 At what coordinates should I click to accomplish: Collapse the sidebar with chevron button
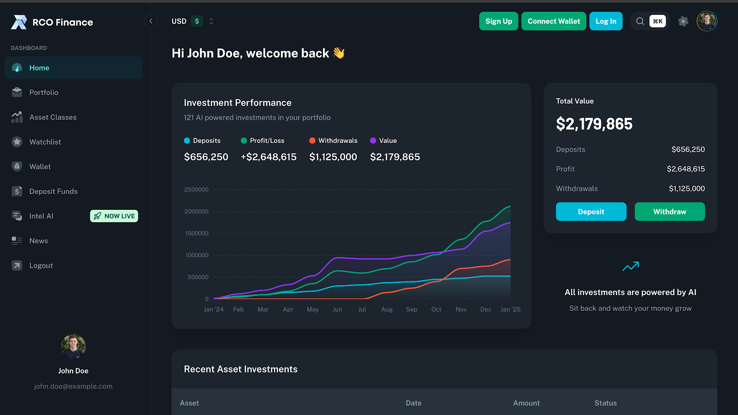point(151,21)
